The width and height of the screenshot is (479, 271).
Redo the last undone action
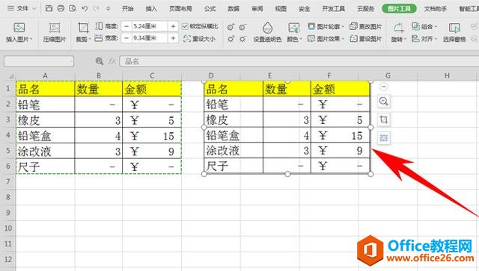pos(97,8)
